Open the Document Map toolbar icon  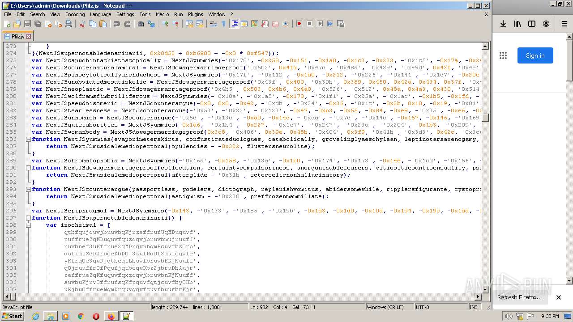(254, 24)
